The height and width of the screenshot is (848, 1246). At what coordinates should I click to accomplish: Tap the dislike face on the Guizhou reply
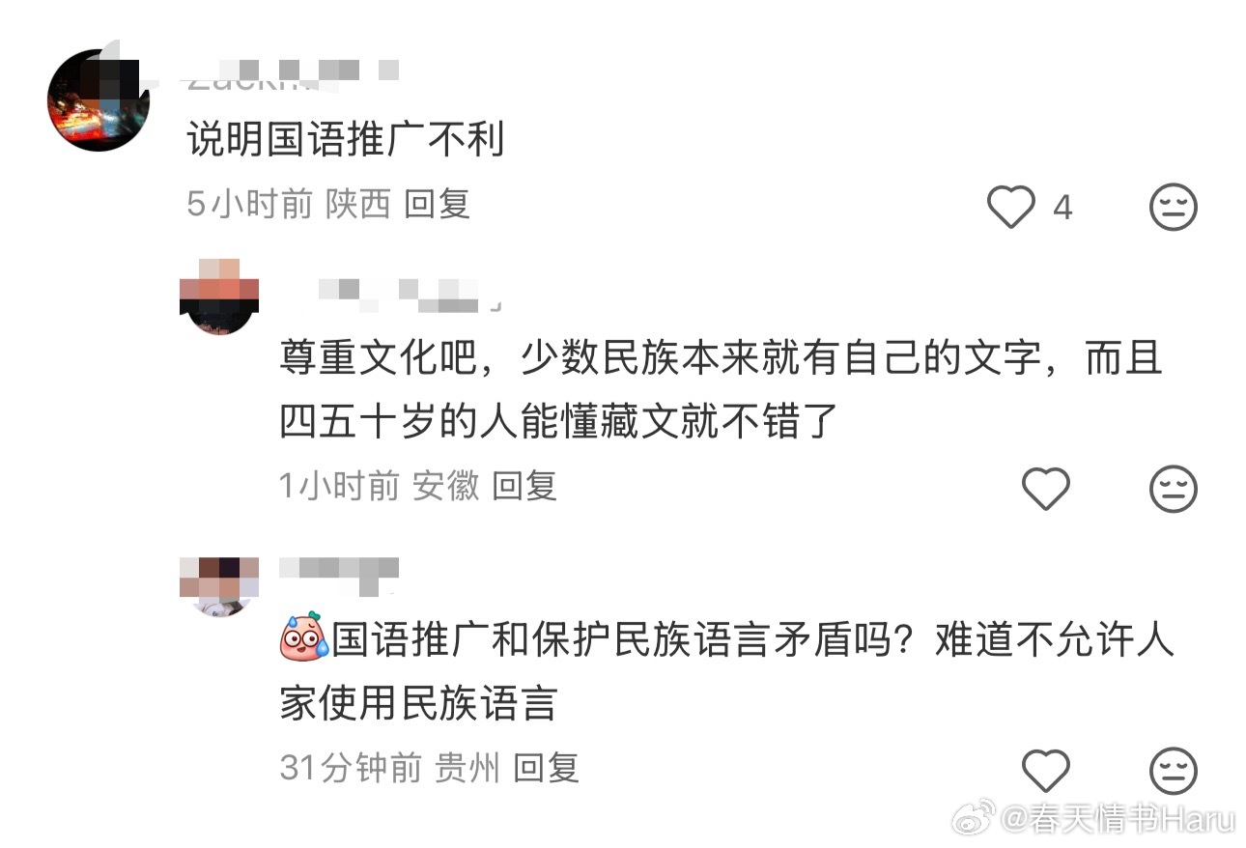point(1174,770)
